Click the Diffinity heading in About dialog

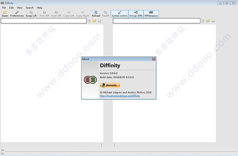110,65
